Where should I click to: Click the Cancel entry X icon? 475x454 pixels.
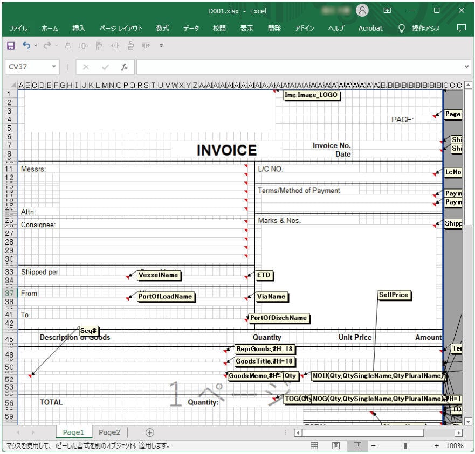(86, 67)
